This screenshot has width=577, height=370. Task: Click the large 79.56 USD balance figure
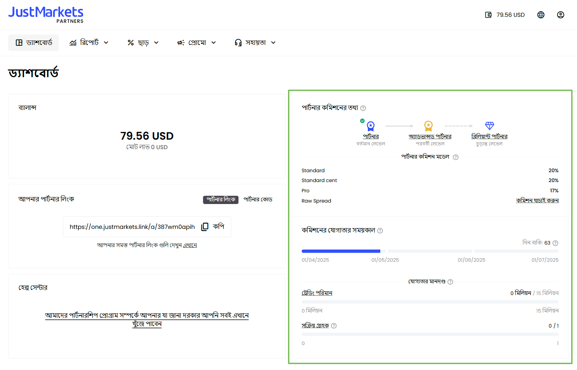147,136
